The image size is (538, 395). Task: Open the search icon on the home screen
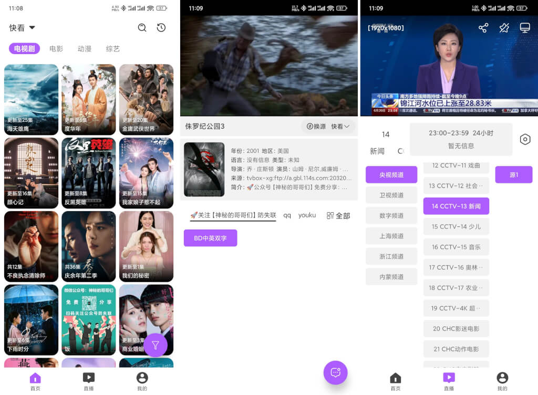coord(142,27)
